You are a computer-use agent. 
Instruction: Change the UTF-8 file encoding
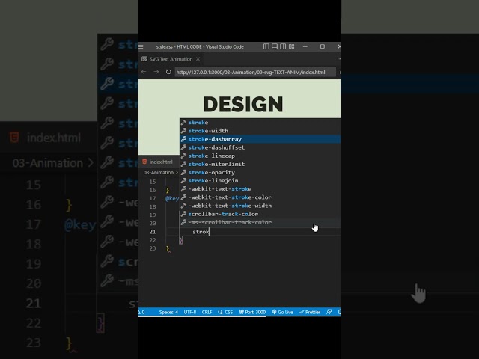click(x=189, y=312)
